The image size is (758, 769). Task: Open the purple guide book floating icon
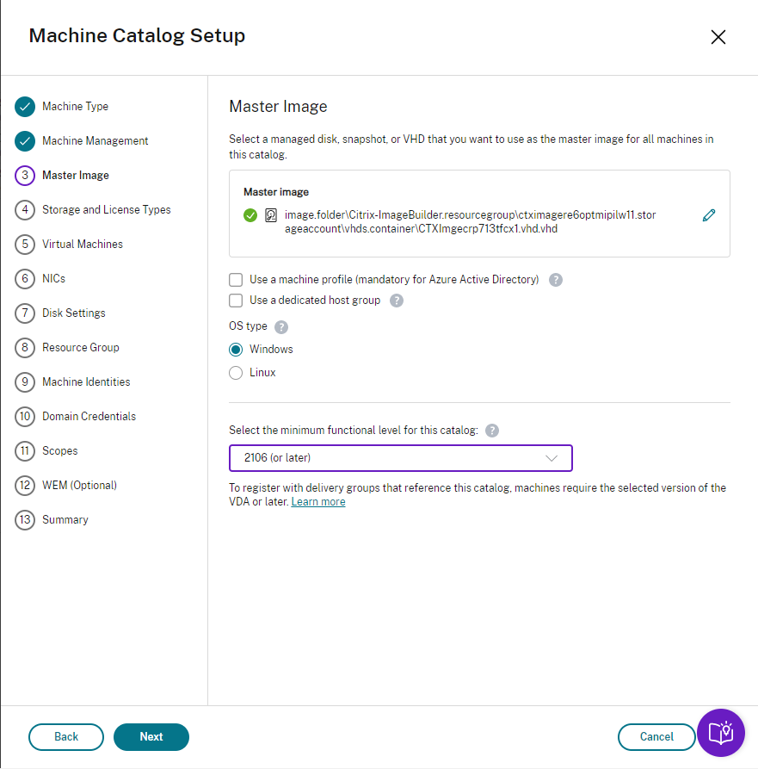(x=720, y=733)
